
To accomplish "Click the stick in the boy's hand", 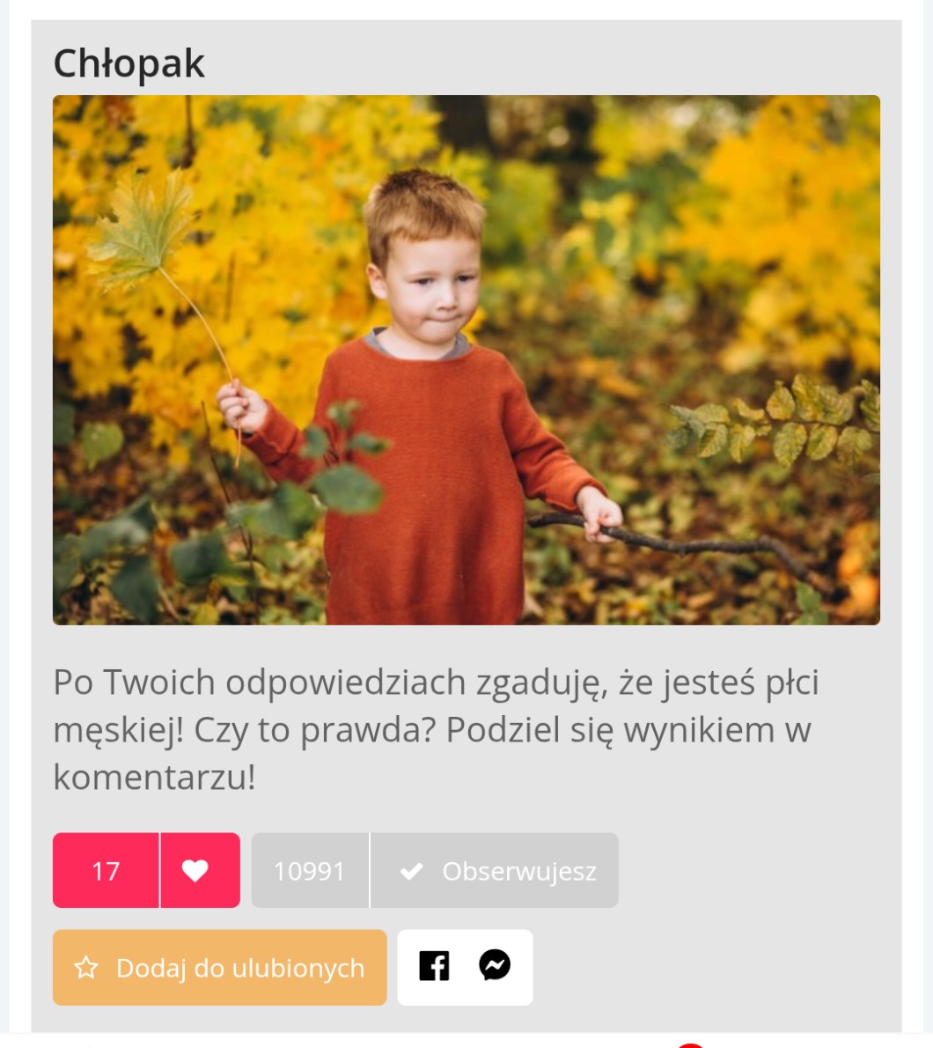I will point(681,545).
